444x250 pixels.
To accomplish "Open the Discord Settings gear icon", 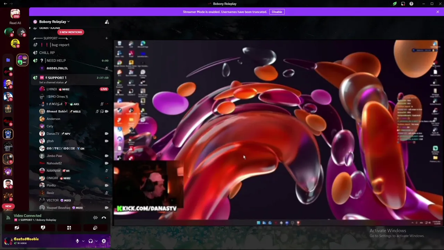I will (x=104, y=241).
